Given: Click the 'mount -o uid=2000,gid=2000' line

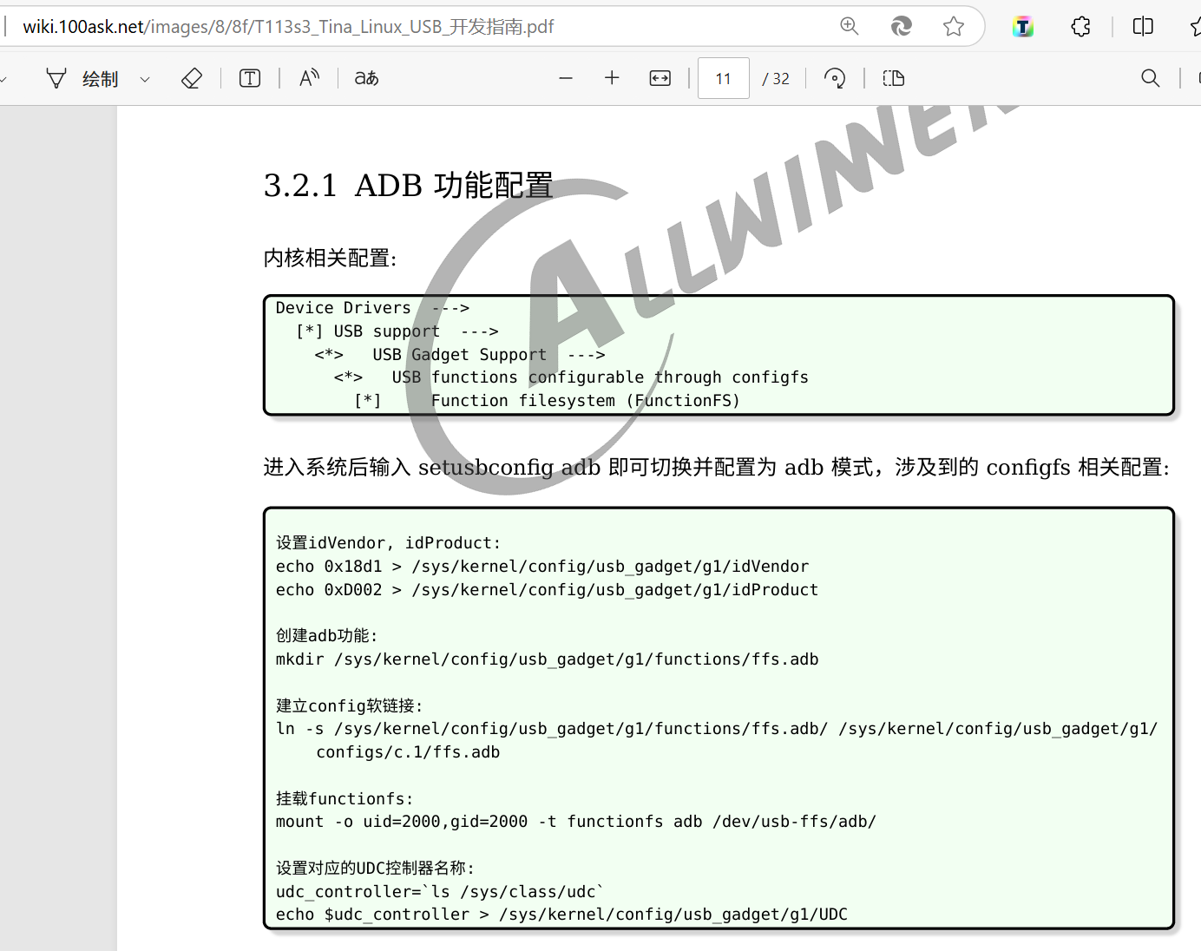Looking at the screenshot, I should 576,822.
